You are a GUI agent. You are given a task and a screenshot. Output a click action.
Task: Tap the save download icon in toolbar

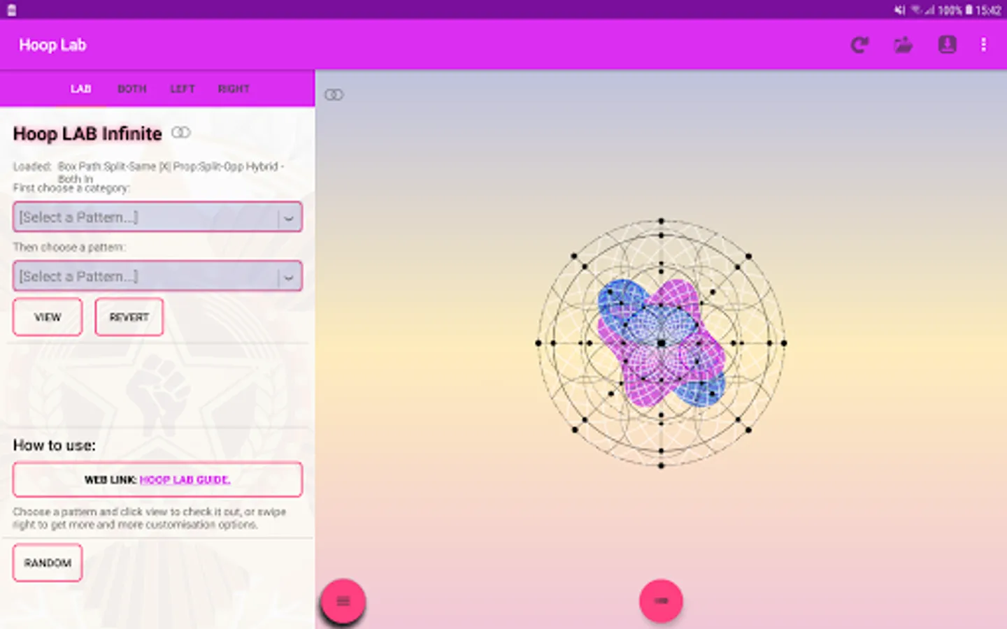click(947, 45)
